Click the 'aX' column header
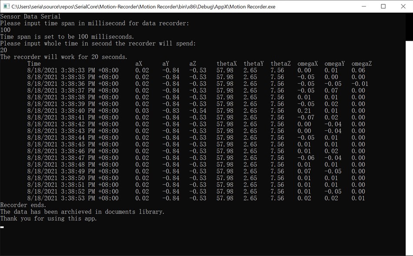The image size is (413, 256). click(x=139, y=64)
